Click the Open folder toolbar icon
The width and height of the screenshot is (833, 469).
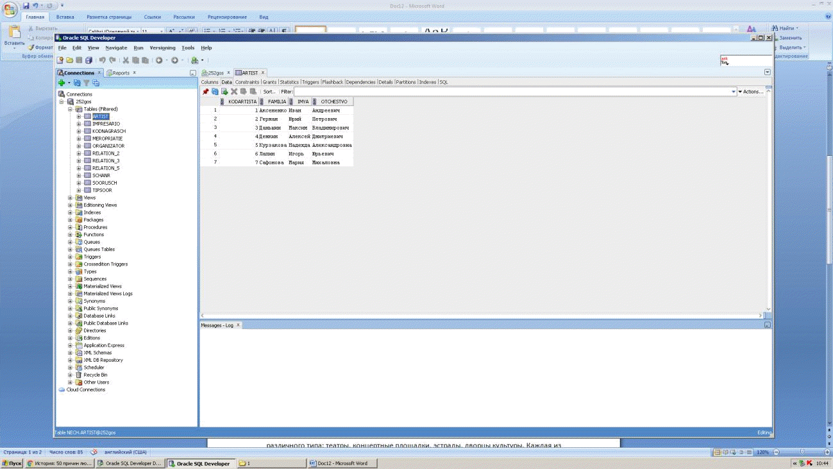coord(69,60)
